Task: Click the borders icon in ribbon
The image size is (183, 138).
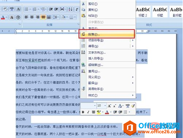Action: (x=71, y=17)
